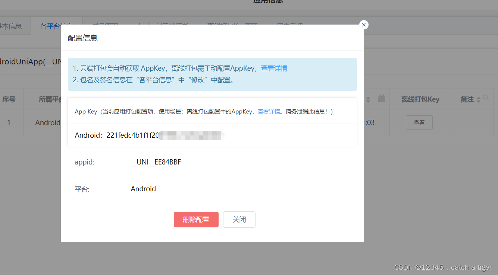Viewport: 498px width, 275px height.
Task: Click the sort arrows on the time column
Action: pyautogui.click(x=368, y=99)
